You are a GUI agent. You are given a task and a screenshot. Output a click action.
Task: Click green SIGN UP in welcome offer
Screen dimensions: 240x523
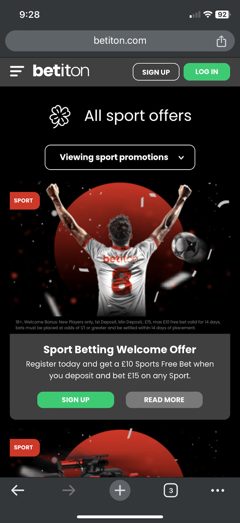pos(76,400)
